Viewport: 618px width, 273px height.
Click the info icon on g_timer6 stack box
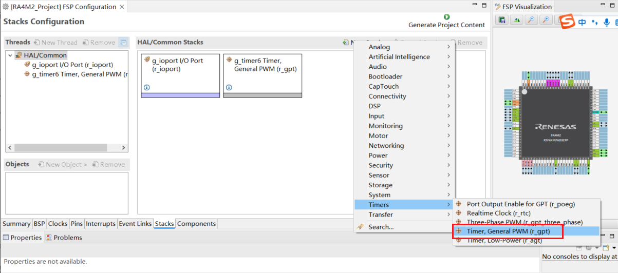[229, 88]
